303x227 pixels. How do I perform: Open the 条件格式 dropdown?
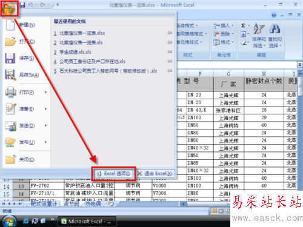pyautogui.click(x=187, y=25)
